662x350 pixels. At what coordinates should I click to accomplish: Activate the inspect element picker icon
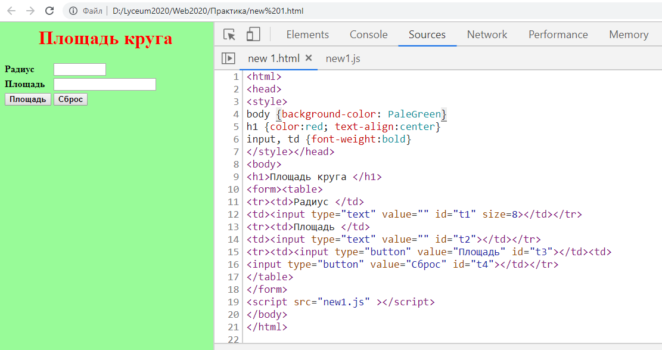(x=229, y=35)
